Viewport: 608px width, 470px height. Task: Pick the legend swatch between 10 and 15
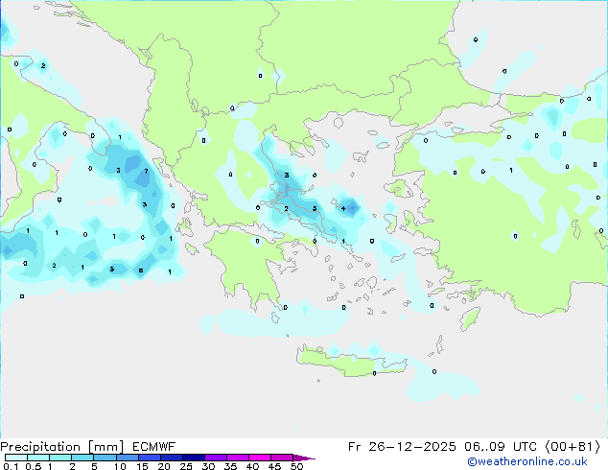pyautogui.click(x=127, y=458)
